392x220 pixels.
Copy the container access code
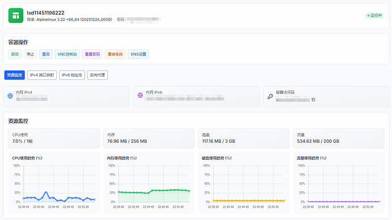pos(313,99)
